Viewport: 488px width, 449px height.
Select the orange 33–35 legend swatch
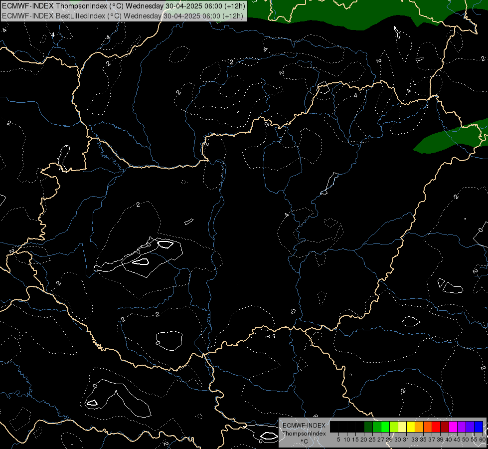pos(419,427)
